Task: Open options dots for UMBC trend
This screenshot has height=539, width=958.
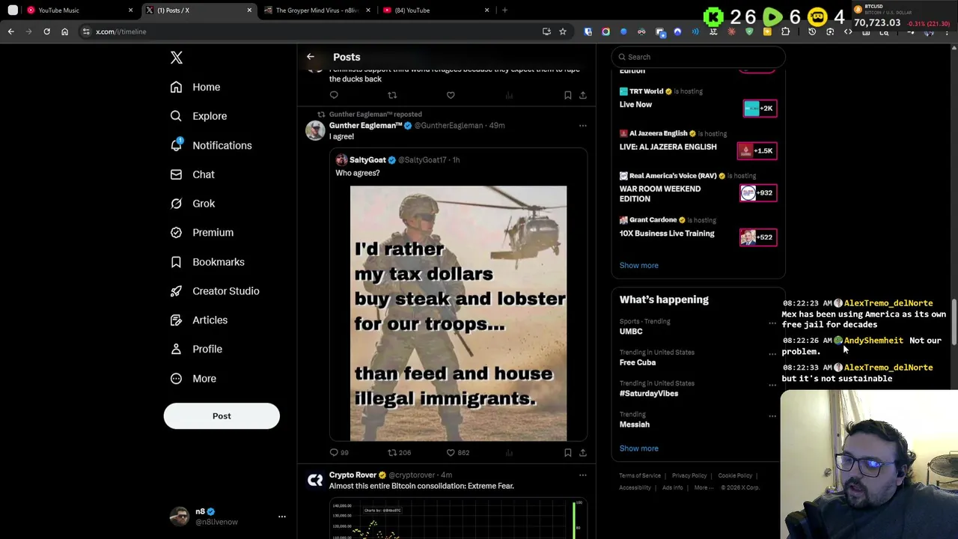Action: click(x=772, y=323)
